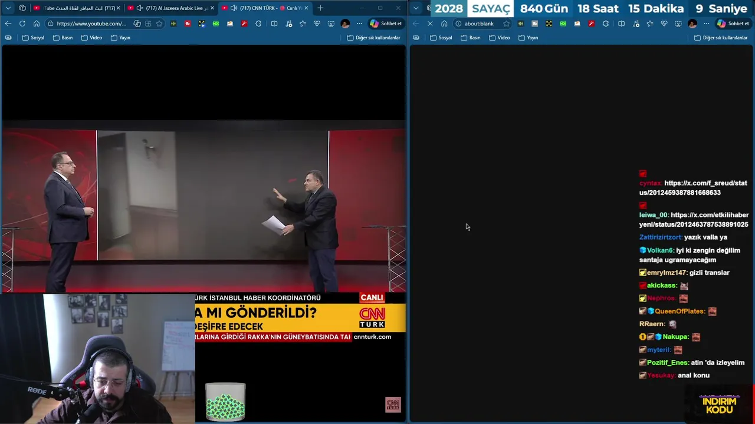This screenshot has width=755, height=424.
Task: Click chat username Pozitif_Enes
Action: click(668, 363)
